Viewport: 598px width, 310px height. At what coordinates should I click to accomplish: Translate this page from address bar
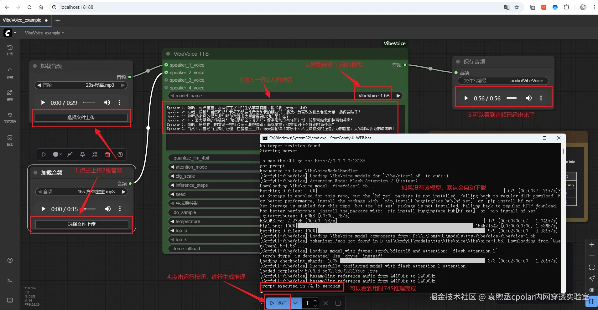(507, 7)
